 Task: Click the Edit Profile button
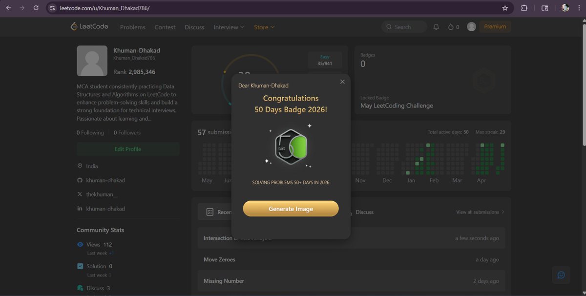click(x=128, y=149)
